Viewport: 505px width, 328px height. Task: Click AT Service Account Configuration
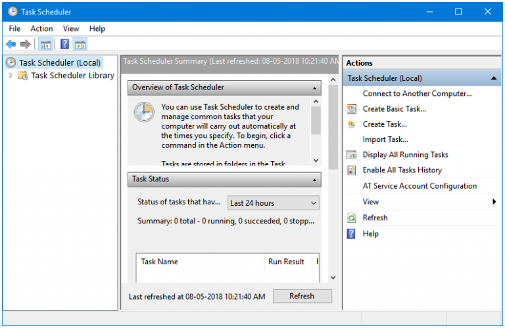click(420, 186)
